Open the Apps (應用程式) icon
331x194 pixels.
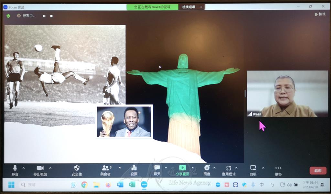click(x=229, y=170)
